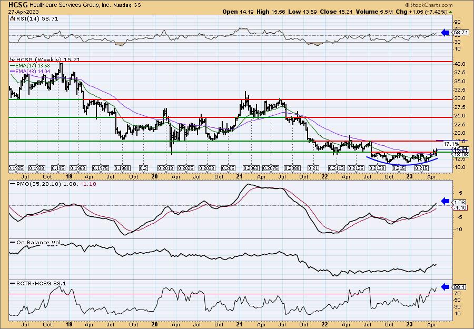Viewport: 474px width, 329px height.
Task: Click the SCTR-HCSG 88.1 panel legend
Action: [38, 283]
